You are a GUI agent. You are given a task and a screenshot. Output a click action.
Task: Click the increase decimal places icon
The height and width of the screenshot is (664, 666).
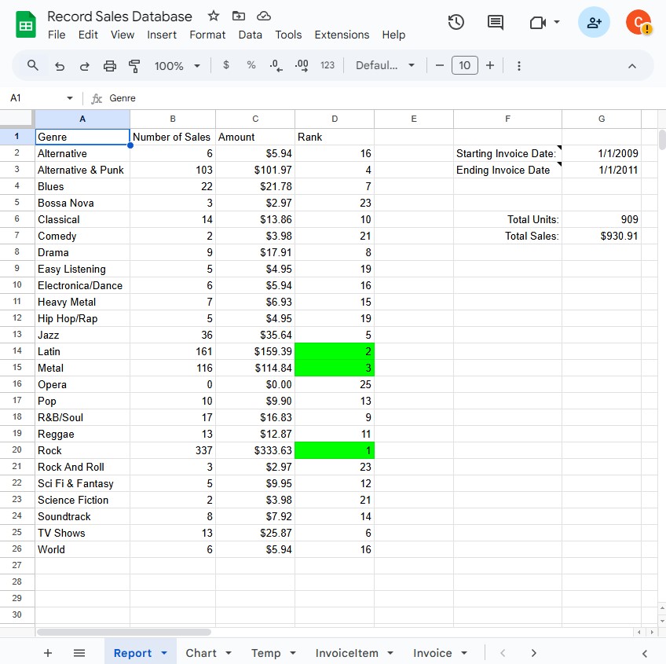(x=301, y=66)
